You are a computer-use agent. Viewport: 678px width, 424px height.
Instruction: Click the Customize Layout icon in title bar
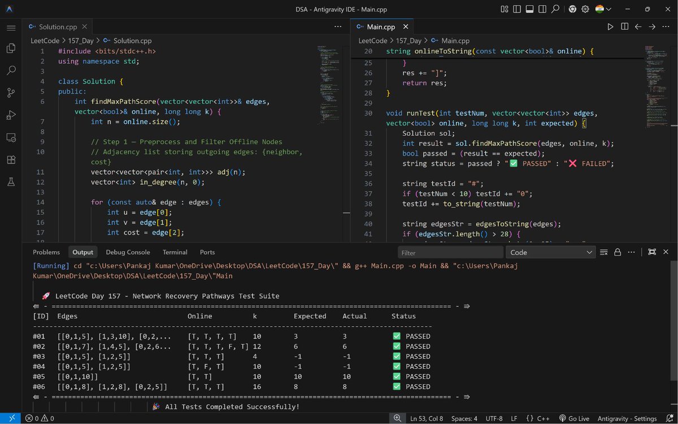coord(503,9)
